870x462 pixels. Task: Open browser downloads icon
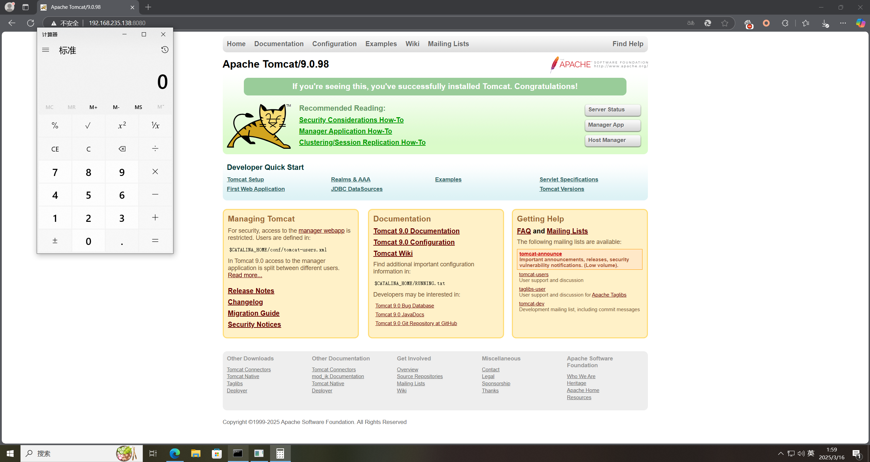coord(825,23)
